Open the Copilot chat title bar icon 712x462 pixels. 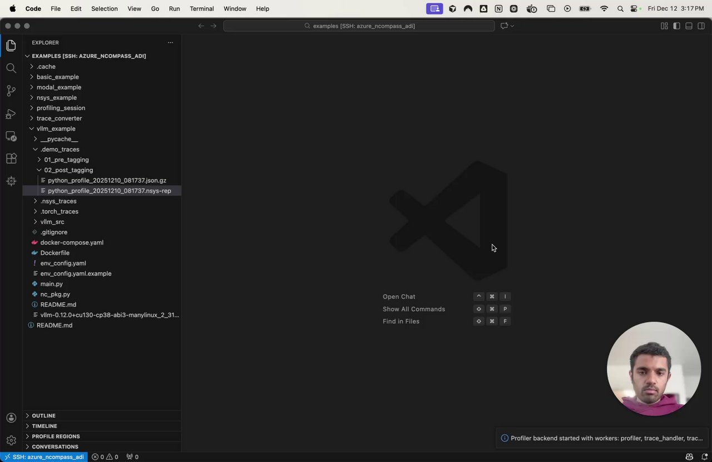(x=504, y=26)
